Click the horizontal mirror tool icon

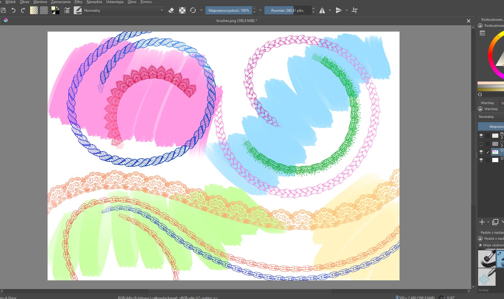(x=322, y=11)
